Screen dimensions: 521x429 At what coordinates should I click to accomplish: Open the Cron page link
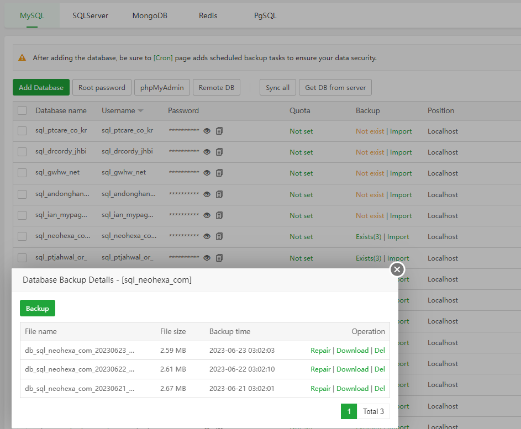[x=163, y=57]
